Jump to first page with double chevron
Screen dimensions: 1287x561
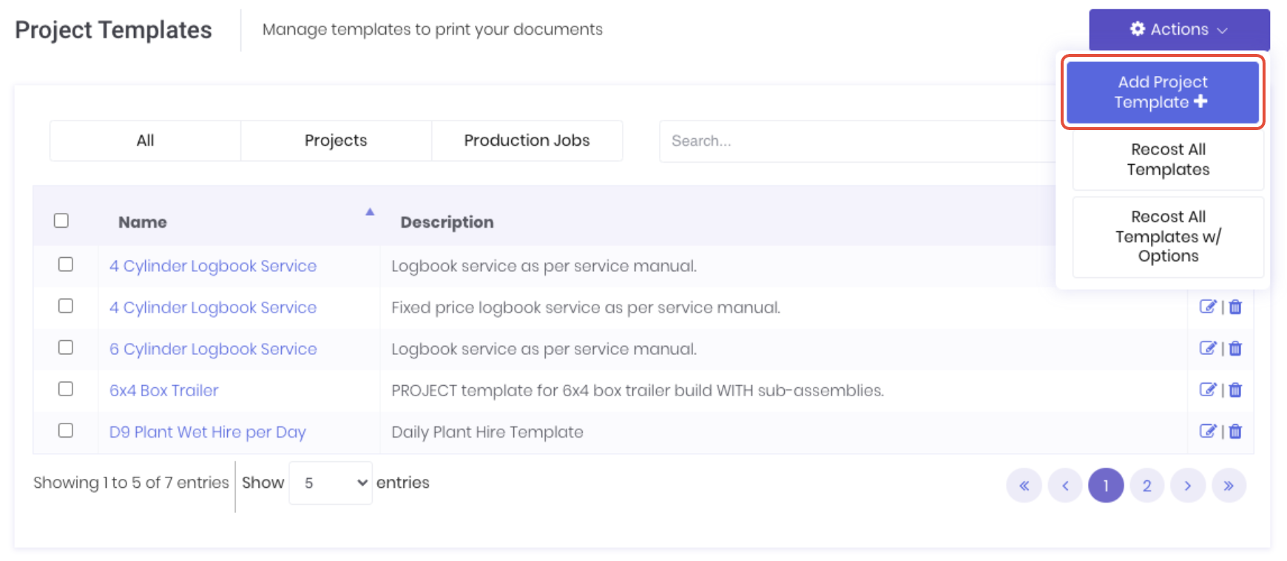(x=1024, y=486)
